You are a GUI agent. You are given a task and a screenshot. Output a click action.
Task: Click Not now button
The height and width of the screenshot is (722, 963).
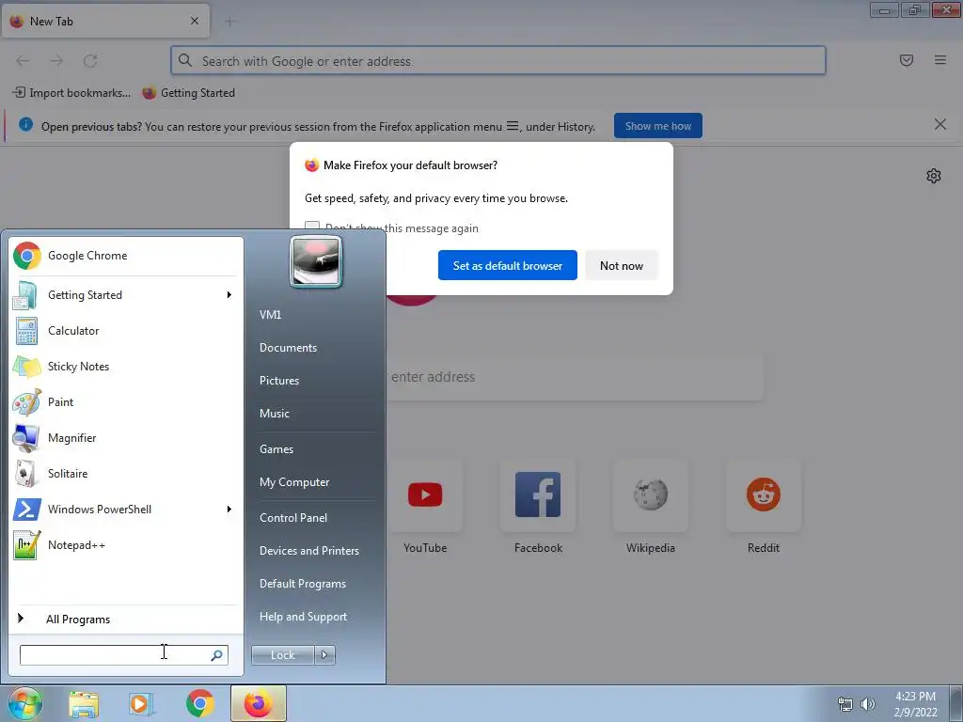(622, 265)
